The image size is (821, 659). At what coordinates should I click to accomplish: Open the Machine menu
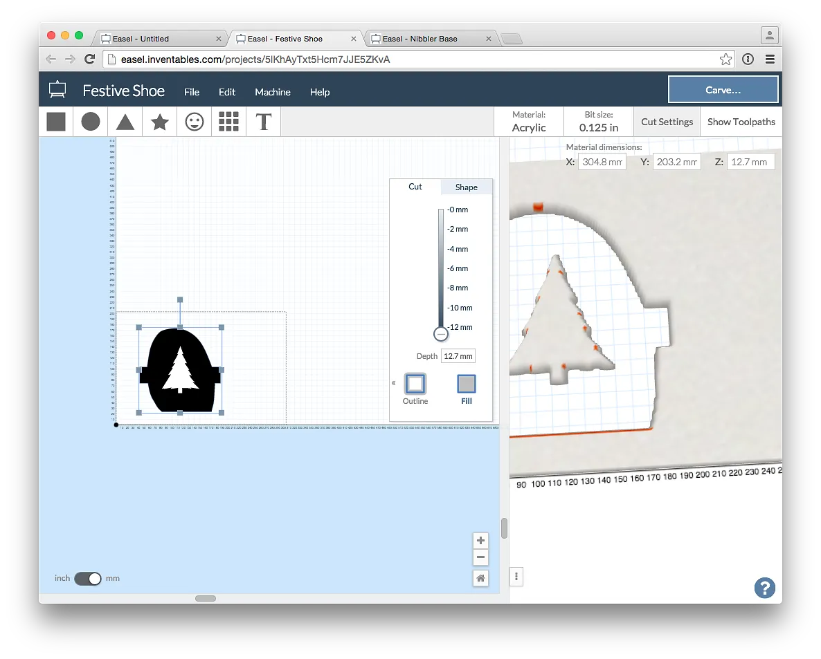273,92
